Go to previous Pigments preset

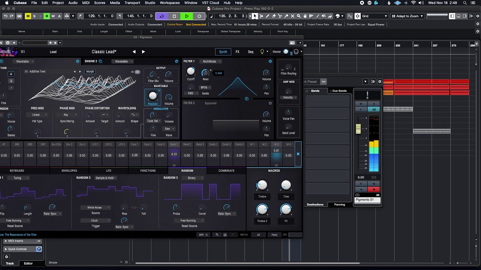[x=134, y=52]
